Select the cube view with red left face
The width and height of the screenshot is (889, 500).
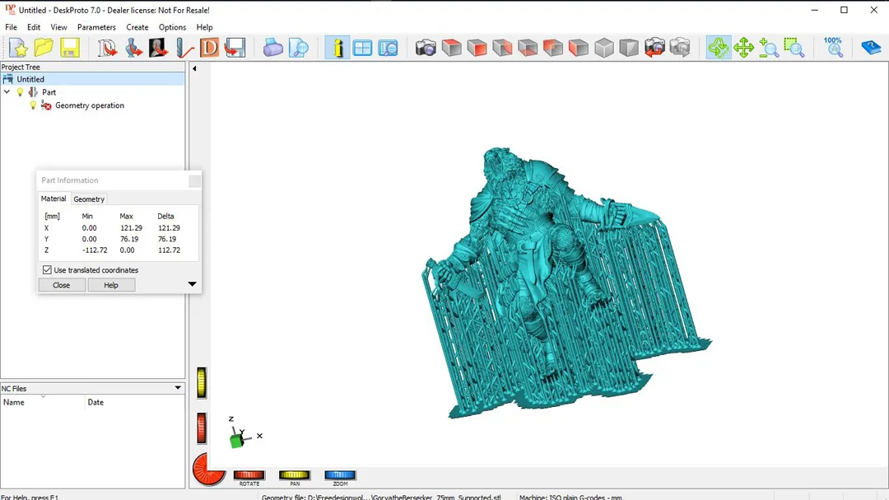click(x=579, y=49)
